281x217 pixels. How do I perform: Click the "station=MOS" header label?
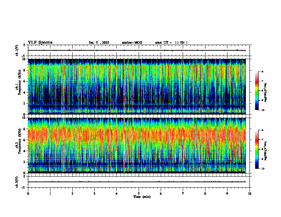132,43
